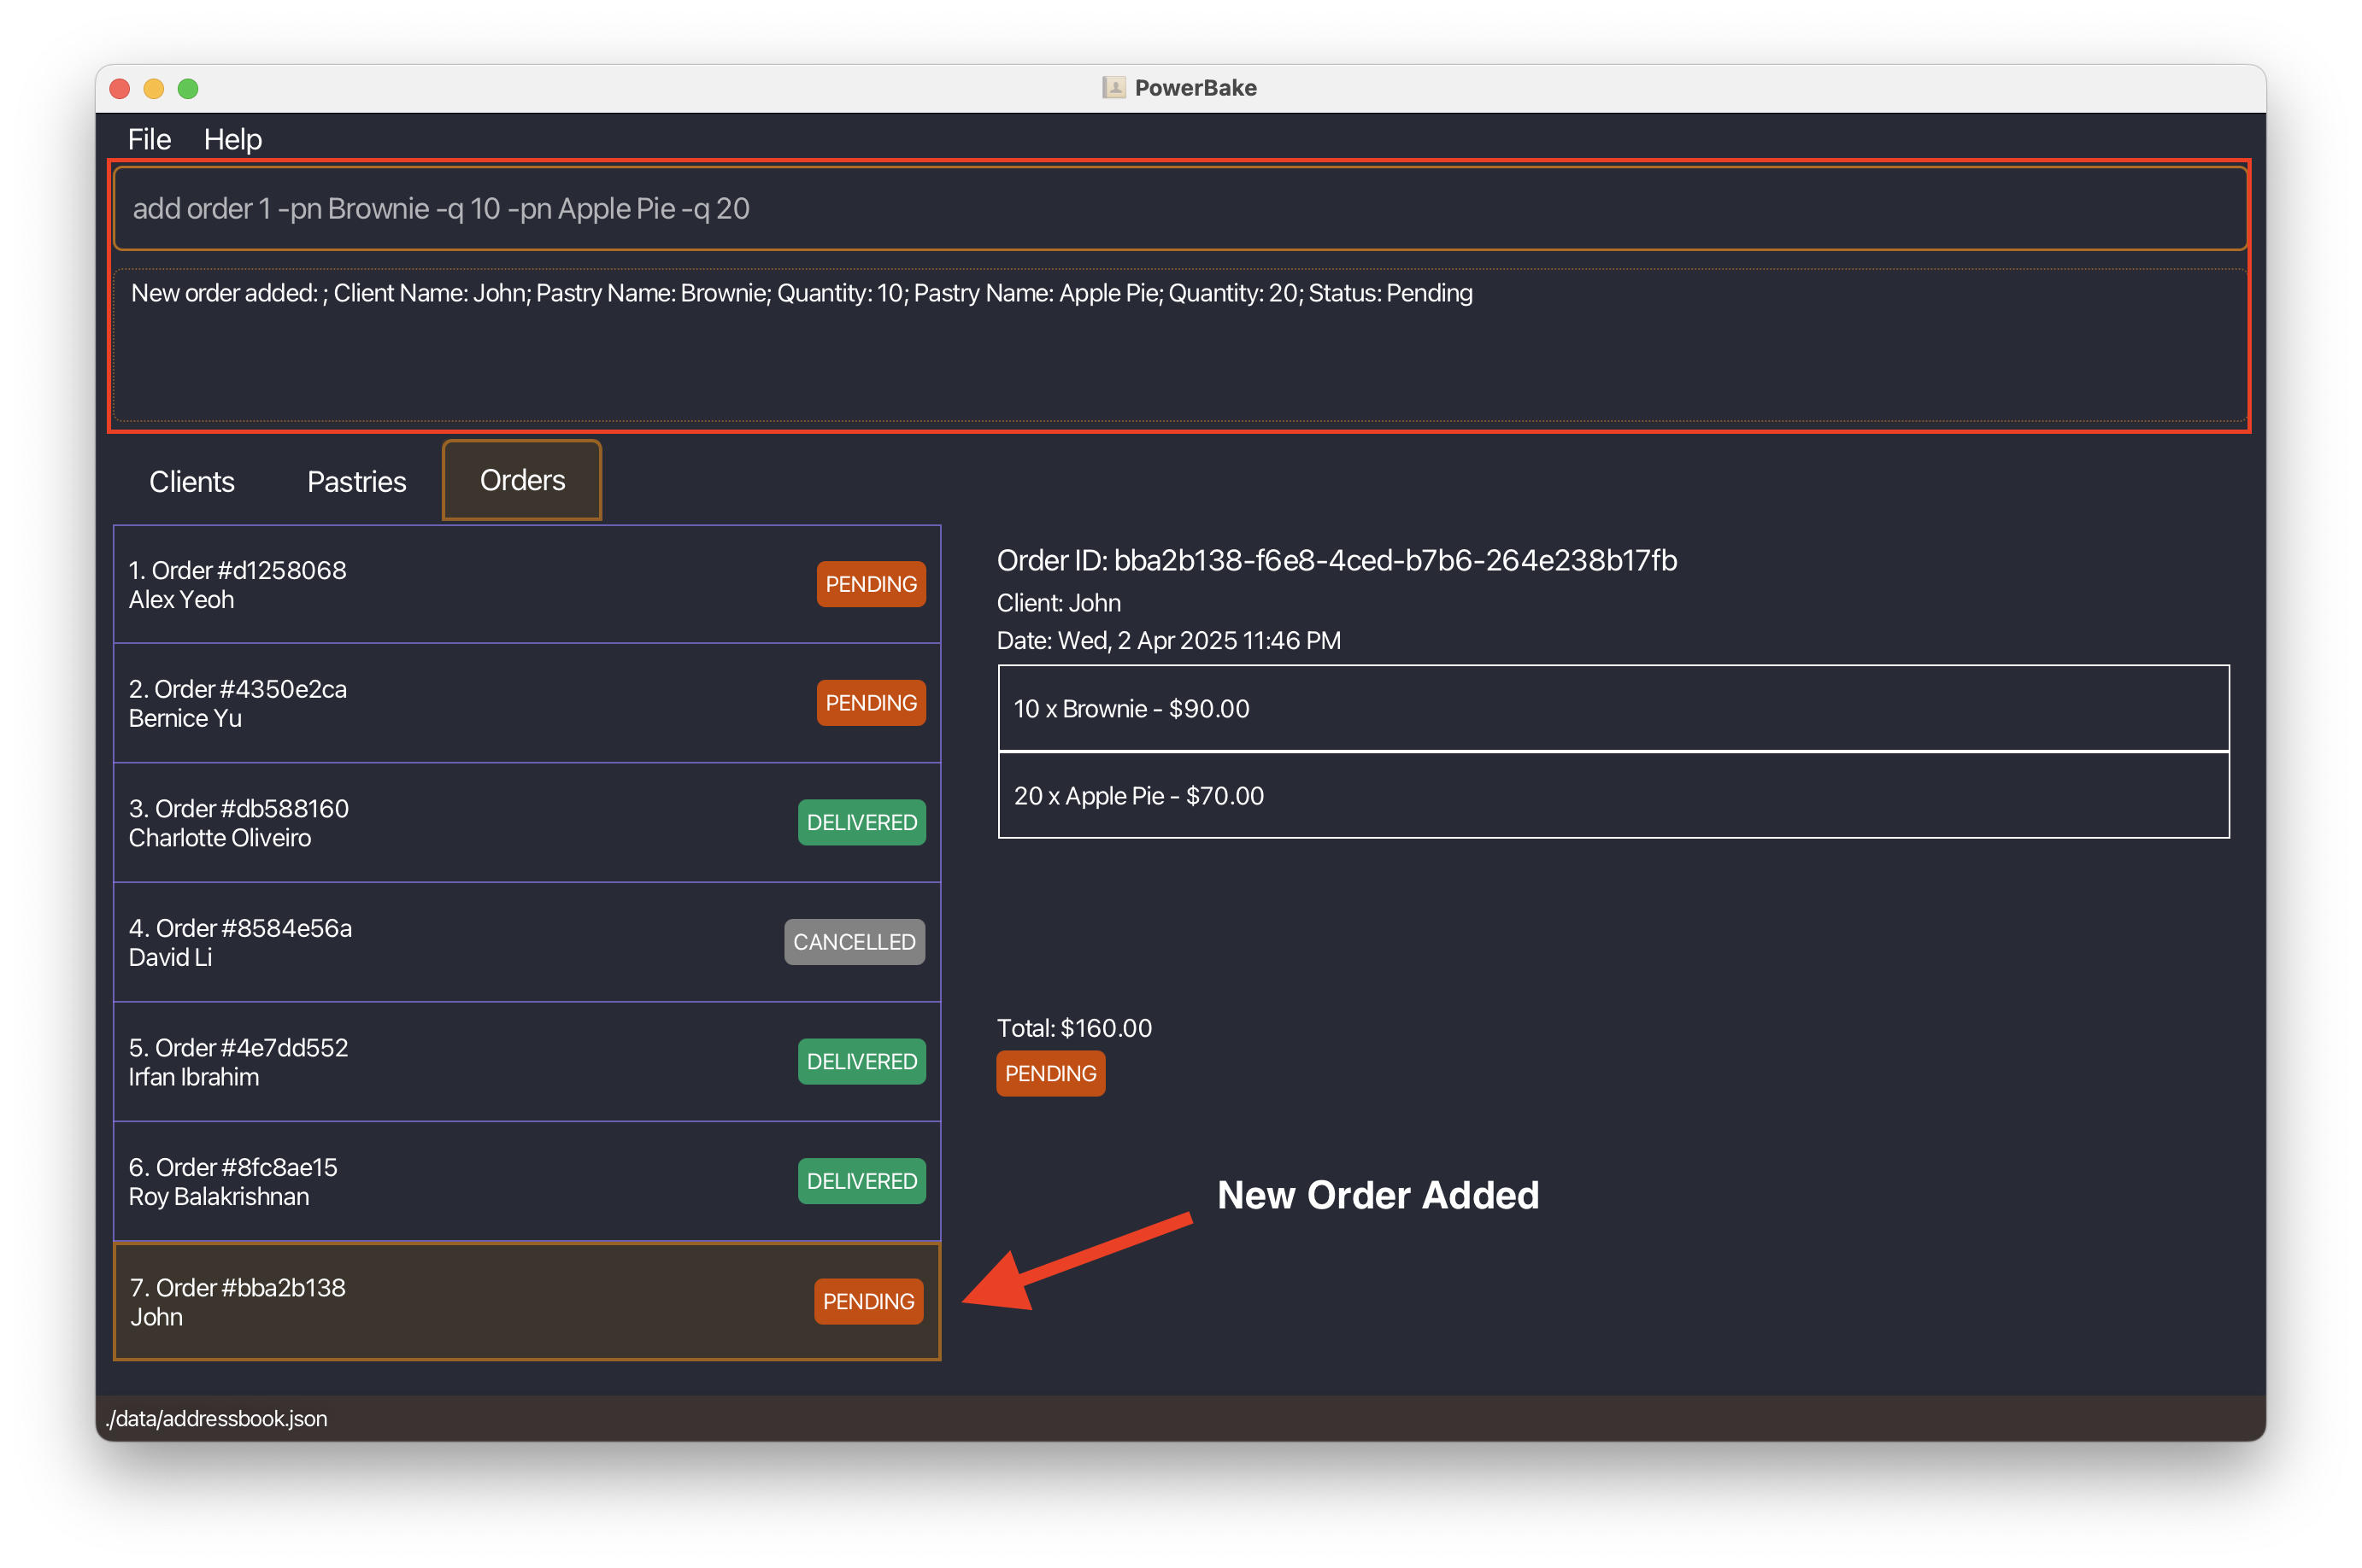Select the Orders tab
The width and height of the screenshot is (2362, 1568).
coord(520,480)
